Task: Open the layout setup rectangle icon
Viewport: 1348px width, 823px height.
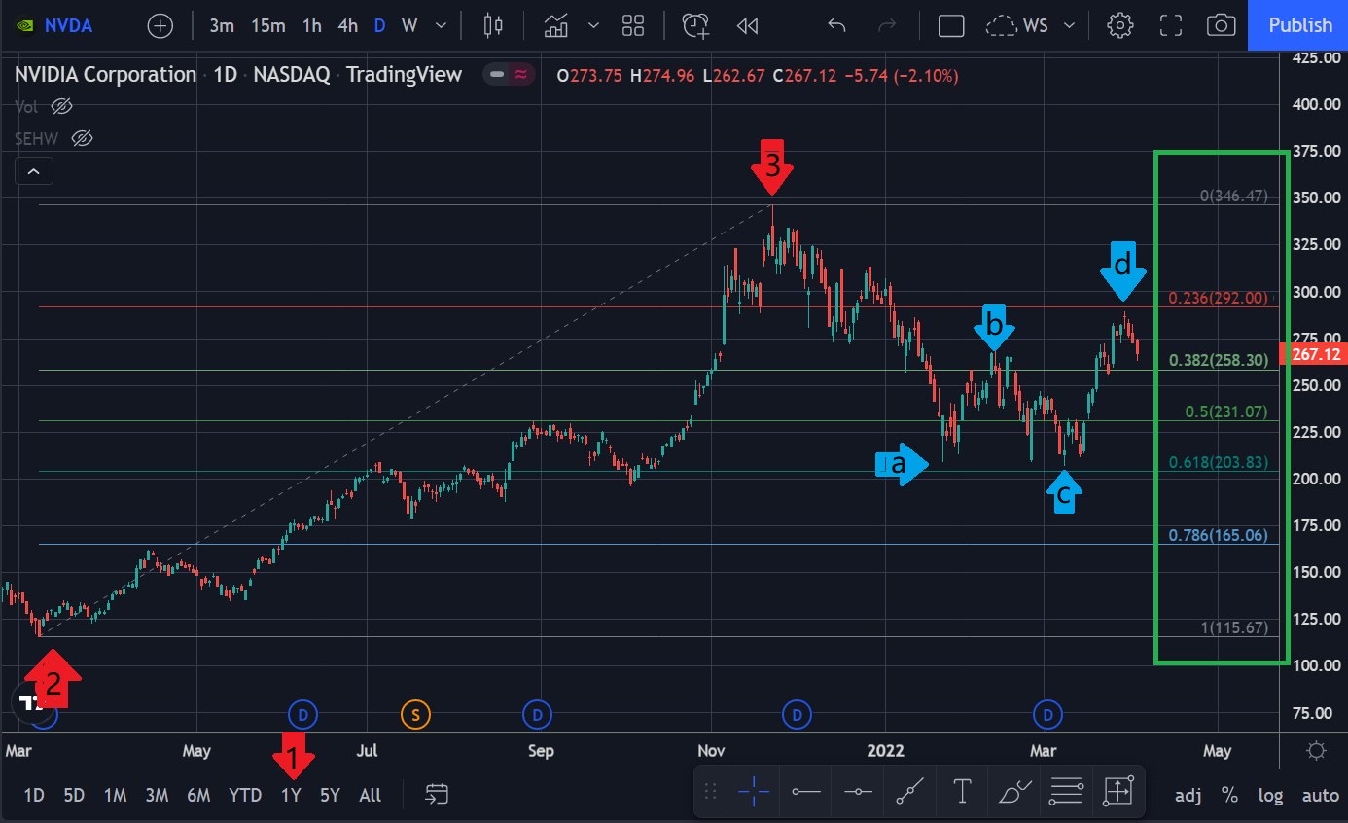Action: click(x=950, y=26)
